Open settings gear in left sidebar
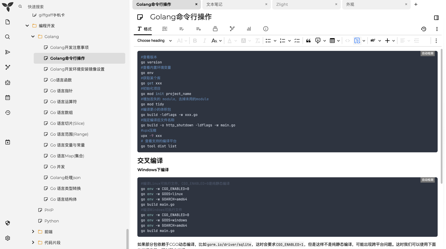 coord(8,238)
